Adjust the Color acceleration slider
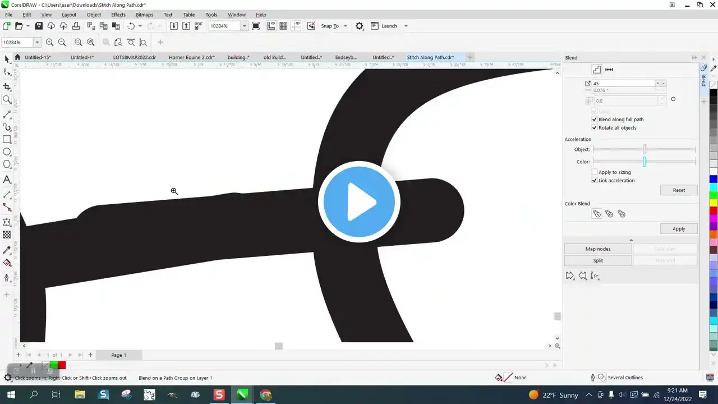 tap(645, 162)
